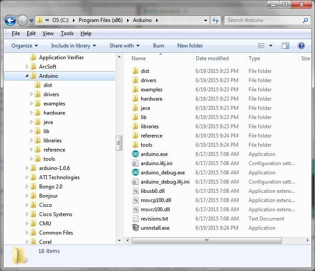Select examples folder icon in file list
Image resolution: width=315 pixels, height=271 pixels.
coord(136,90)
